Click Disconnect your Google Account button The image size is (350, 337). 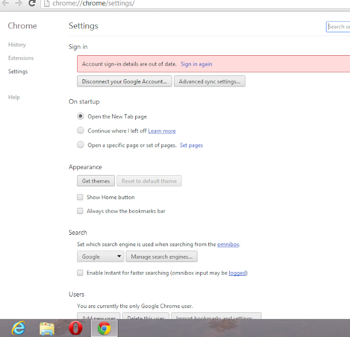click(125, 82)
